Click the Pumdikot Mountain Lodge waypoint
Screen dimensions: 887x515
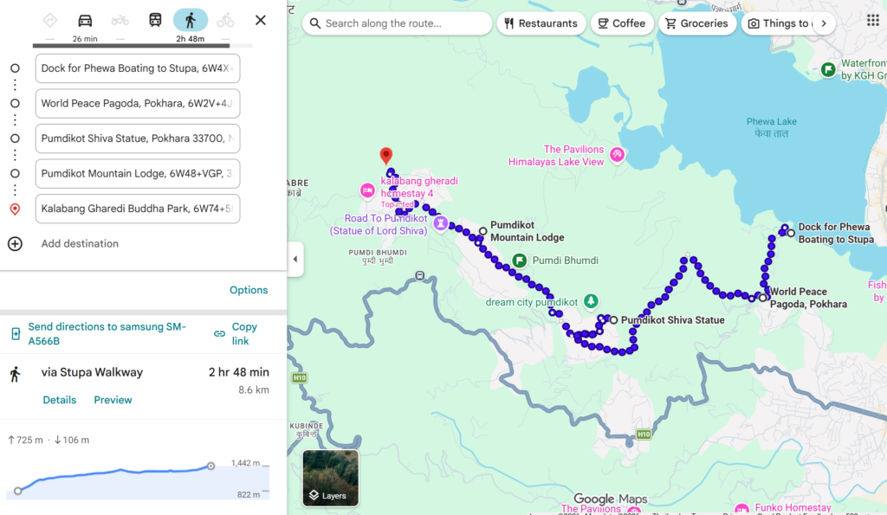pos(482,231)
